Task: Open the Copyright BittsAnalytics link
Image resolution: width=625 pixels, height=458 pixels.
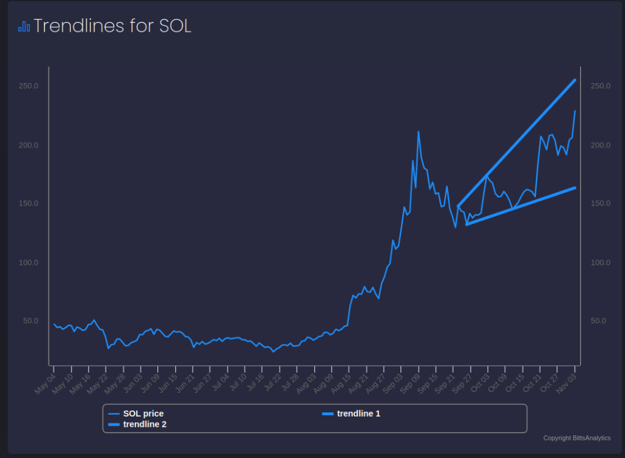Action: [x=577, y=438]
